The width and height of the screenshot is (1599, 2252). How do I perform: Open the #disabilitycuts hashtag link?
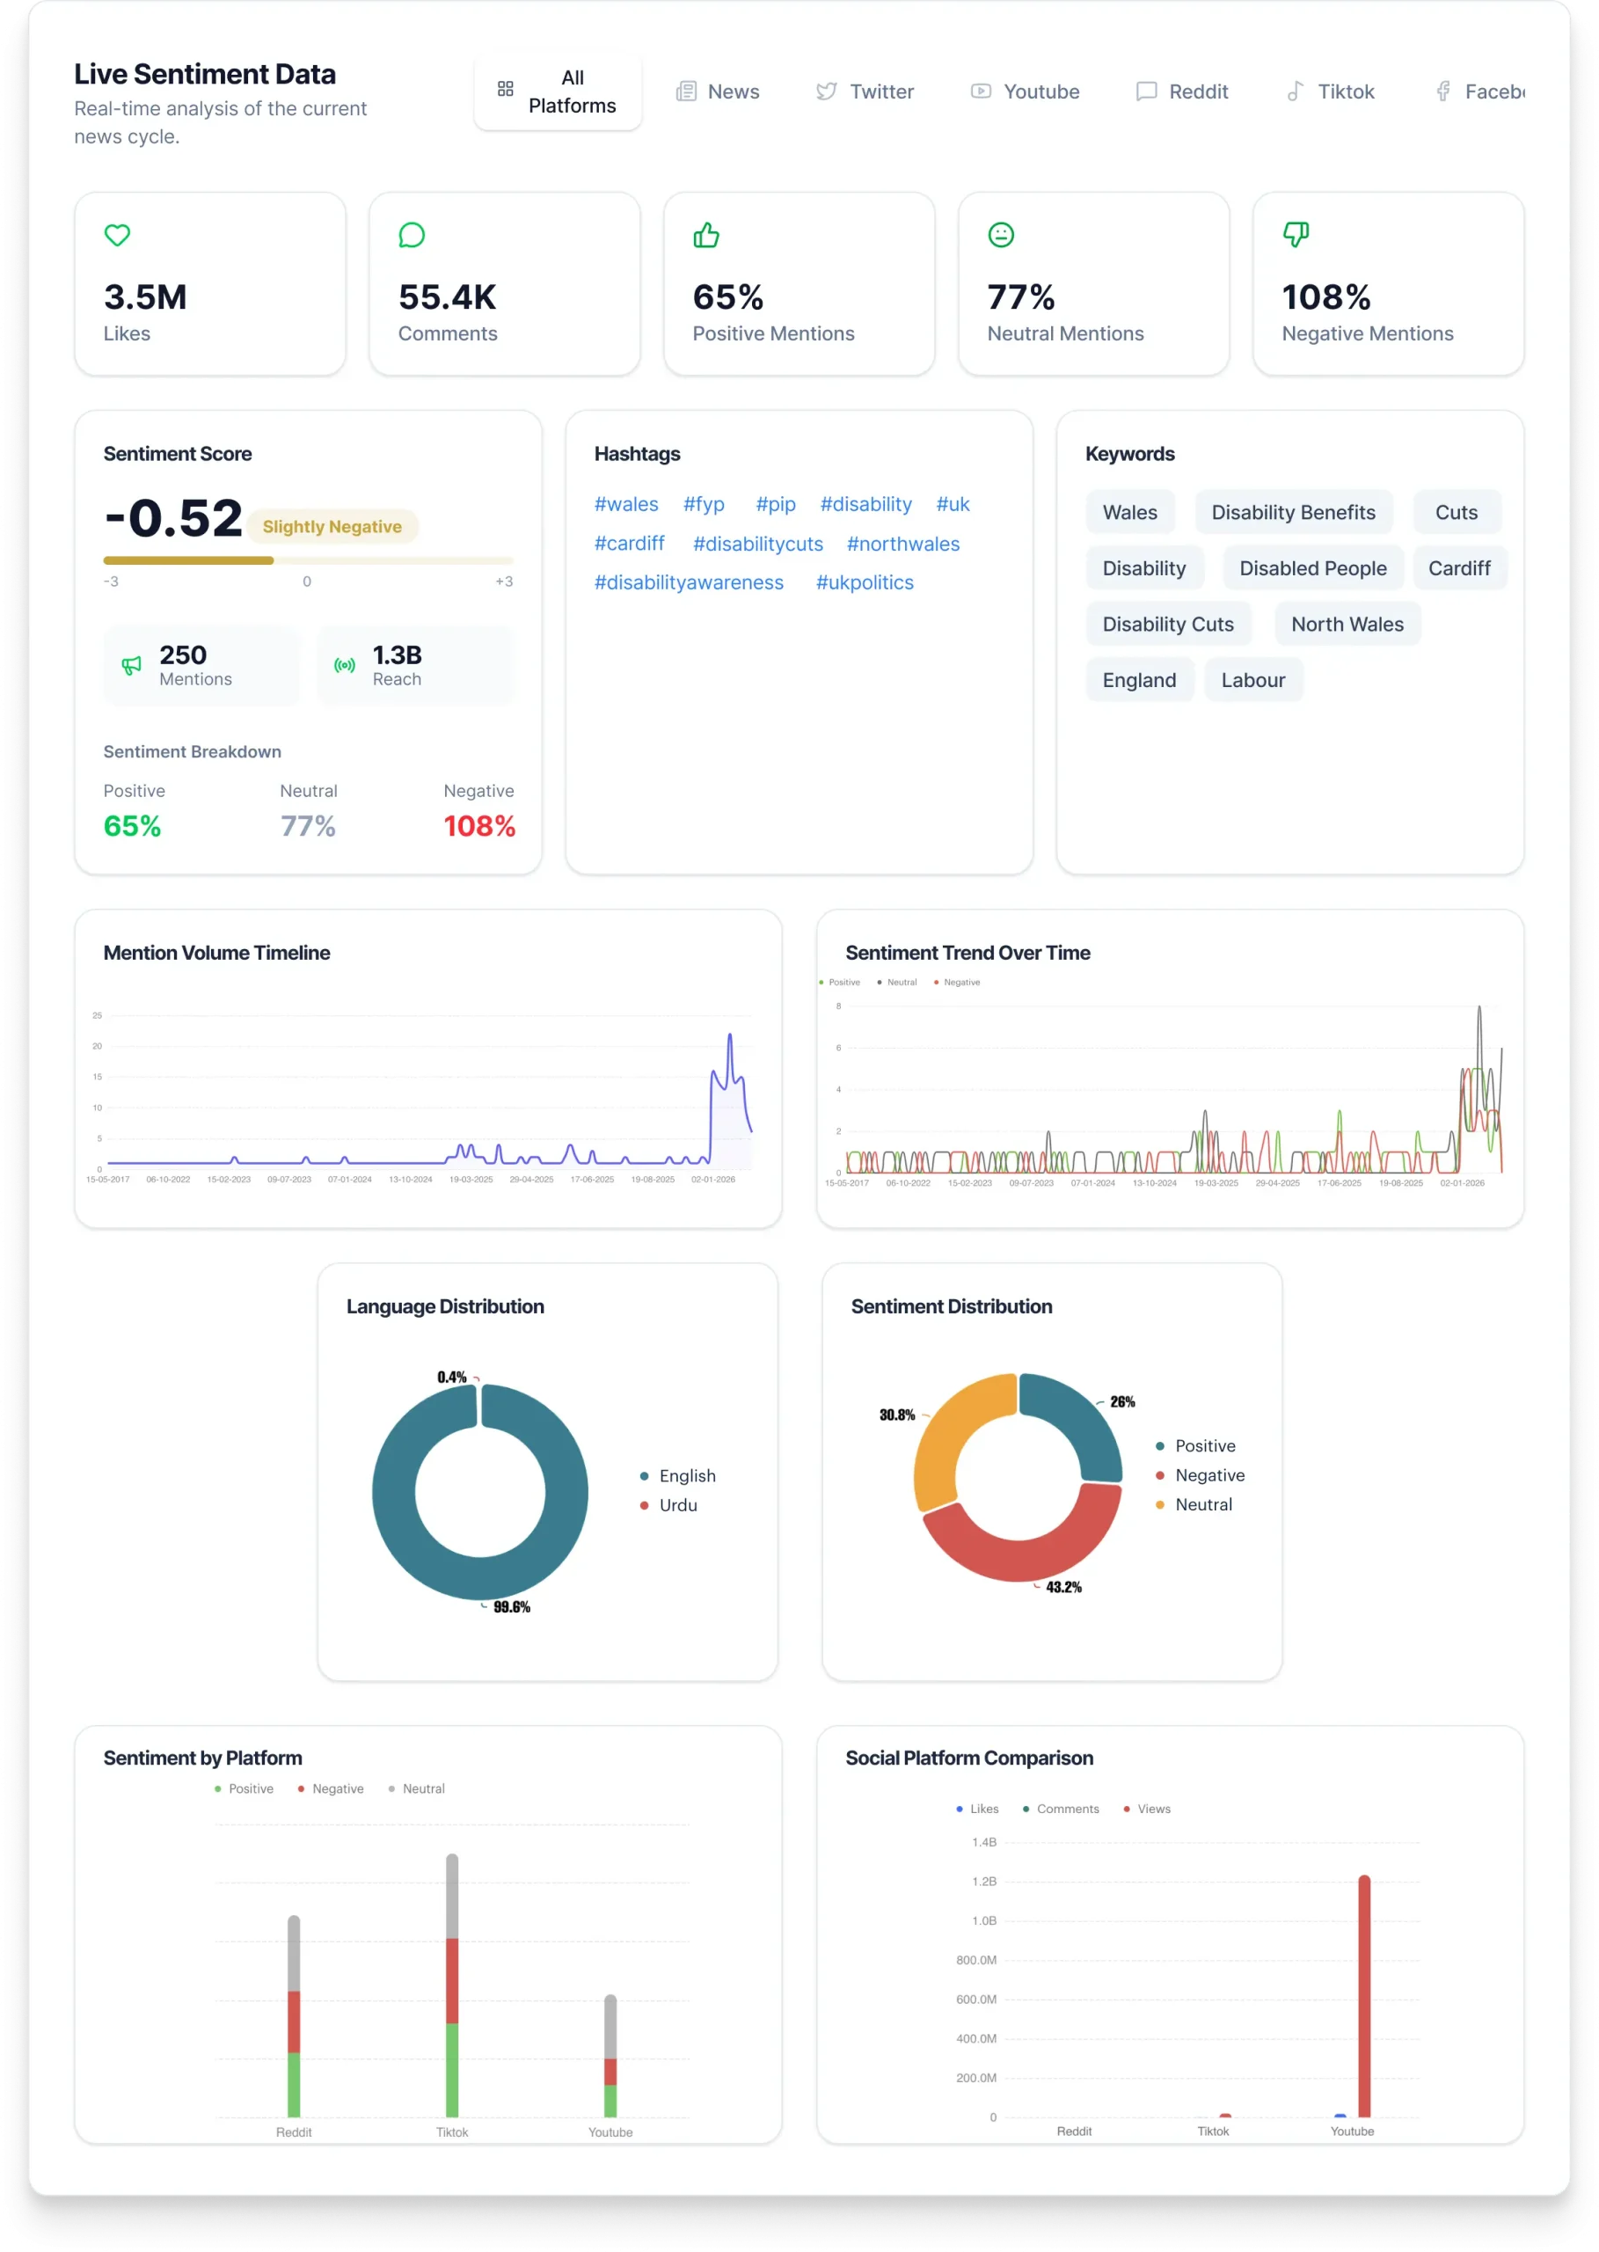pyautogui.click(x=757, y=544)
